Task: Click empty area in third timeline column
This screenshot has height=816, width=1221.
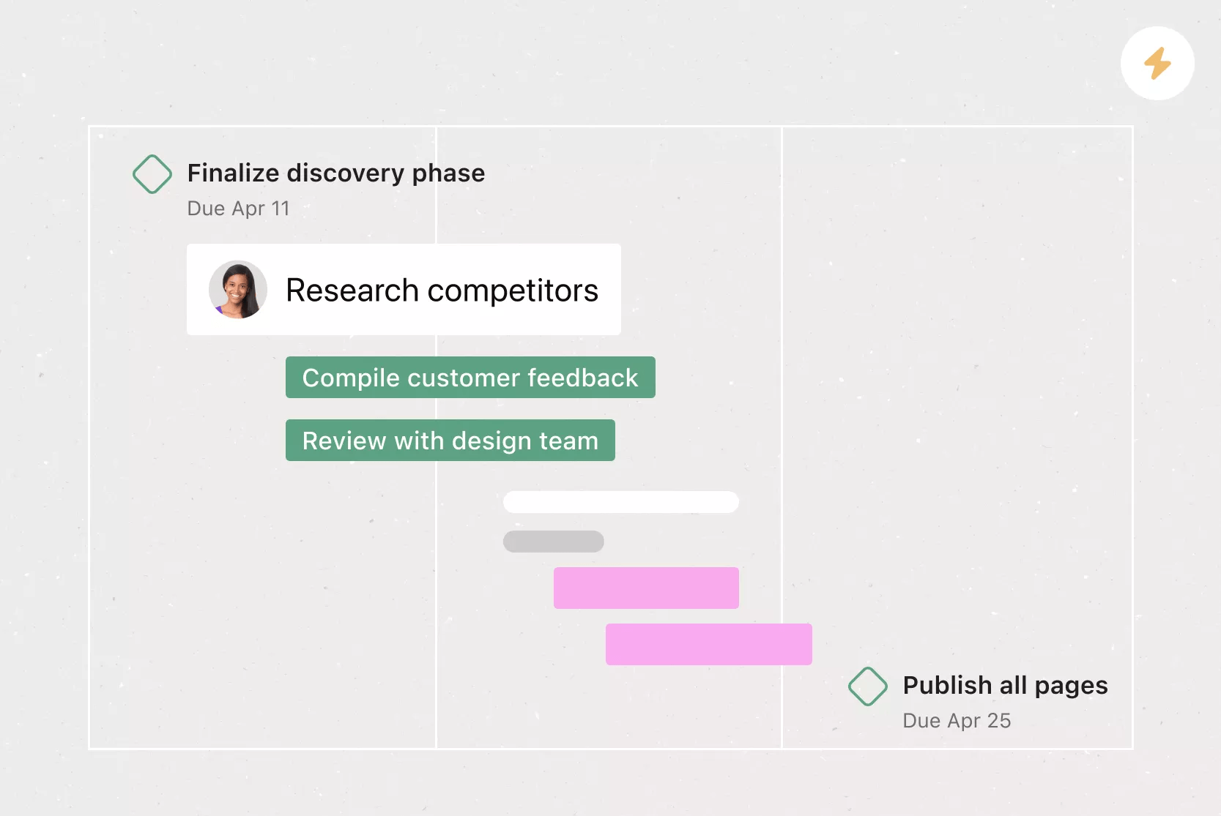Action: point(952,366)
